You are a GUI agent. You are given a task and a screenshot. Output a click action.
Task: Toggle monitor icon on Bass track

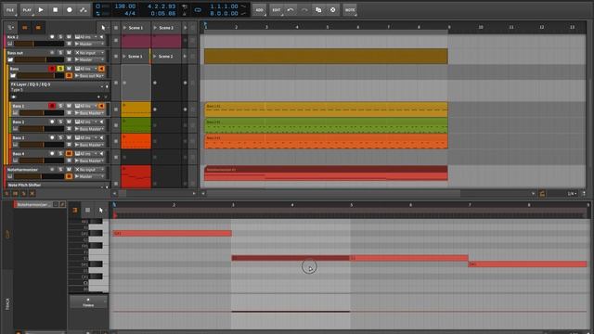(101, 69)
